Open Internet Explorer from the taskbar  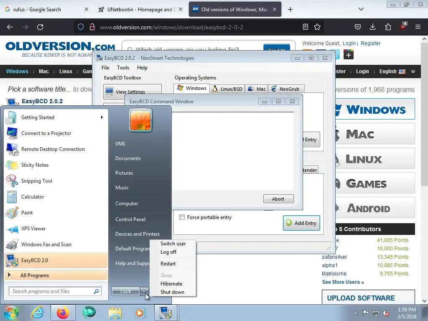37,313
